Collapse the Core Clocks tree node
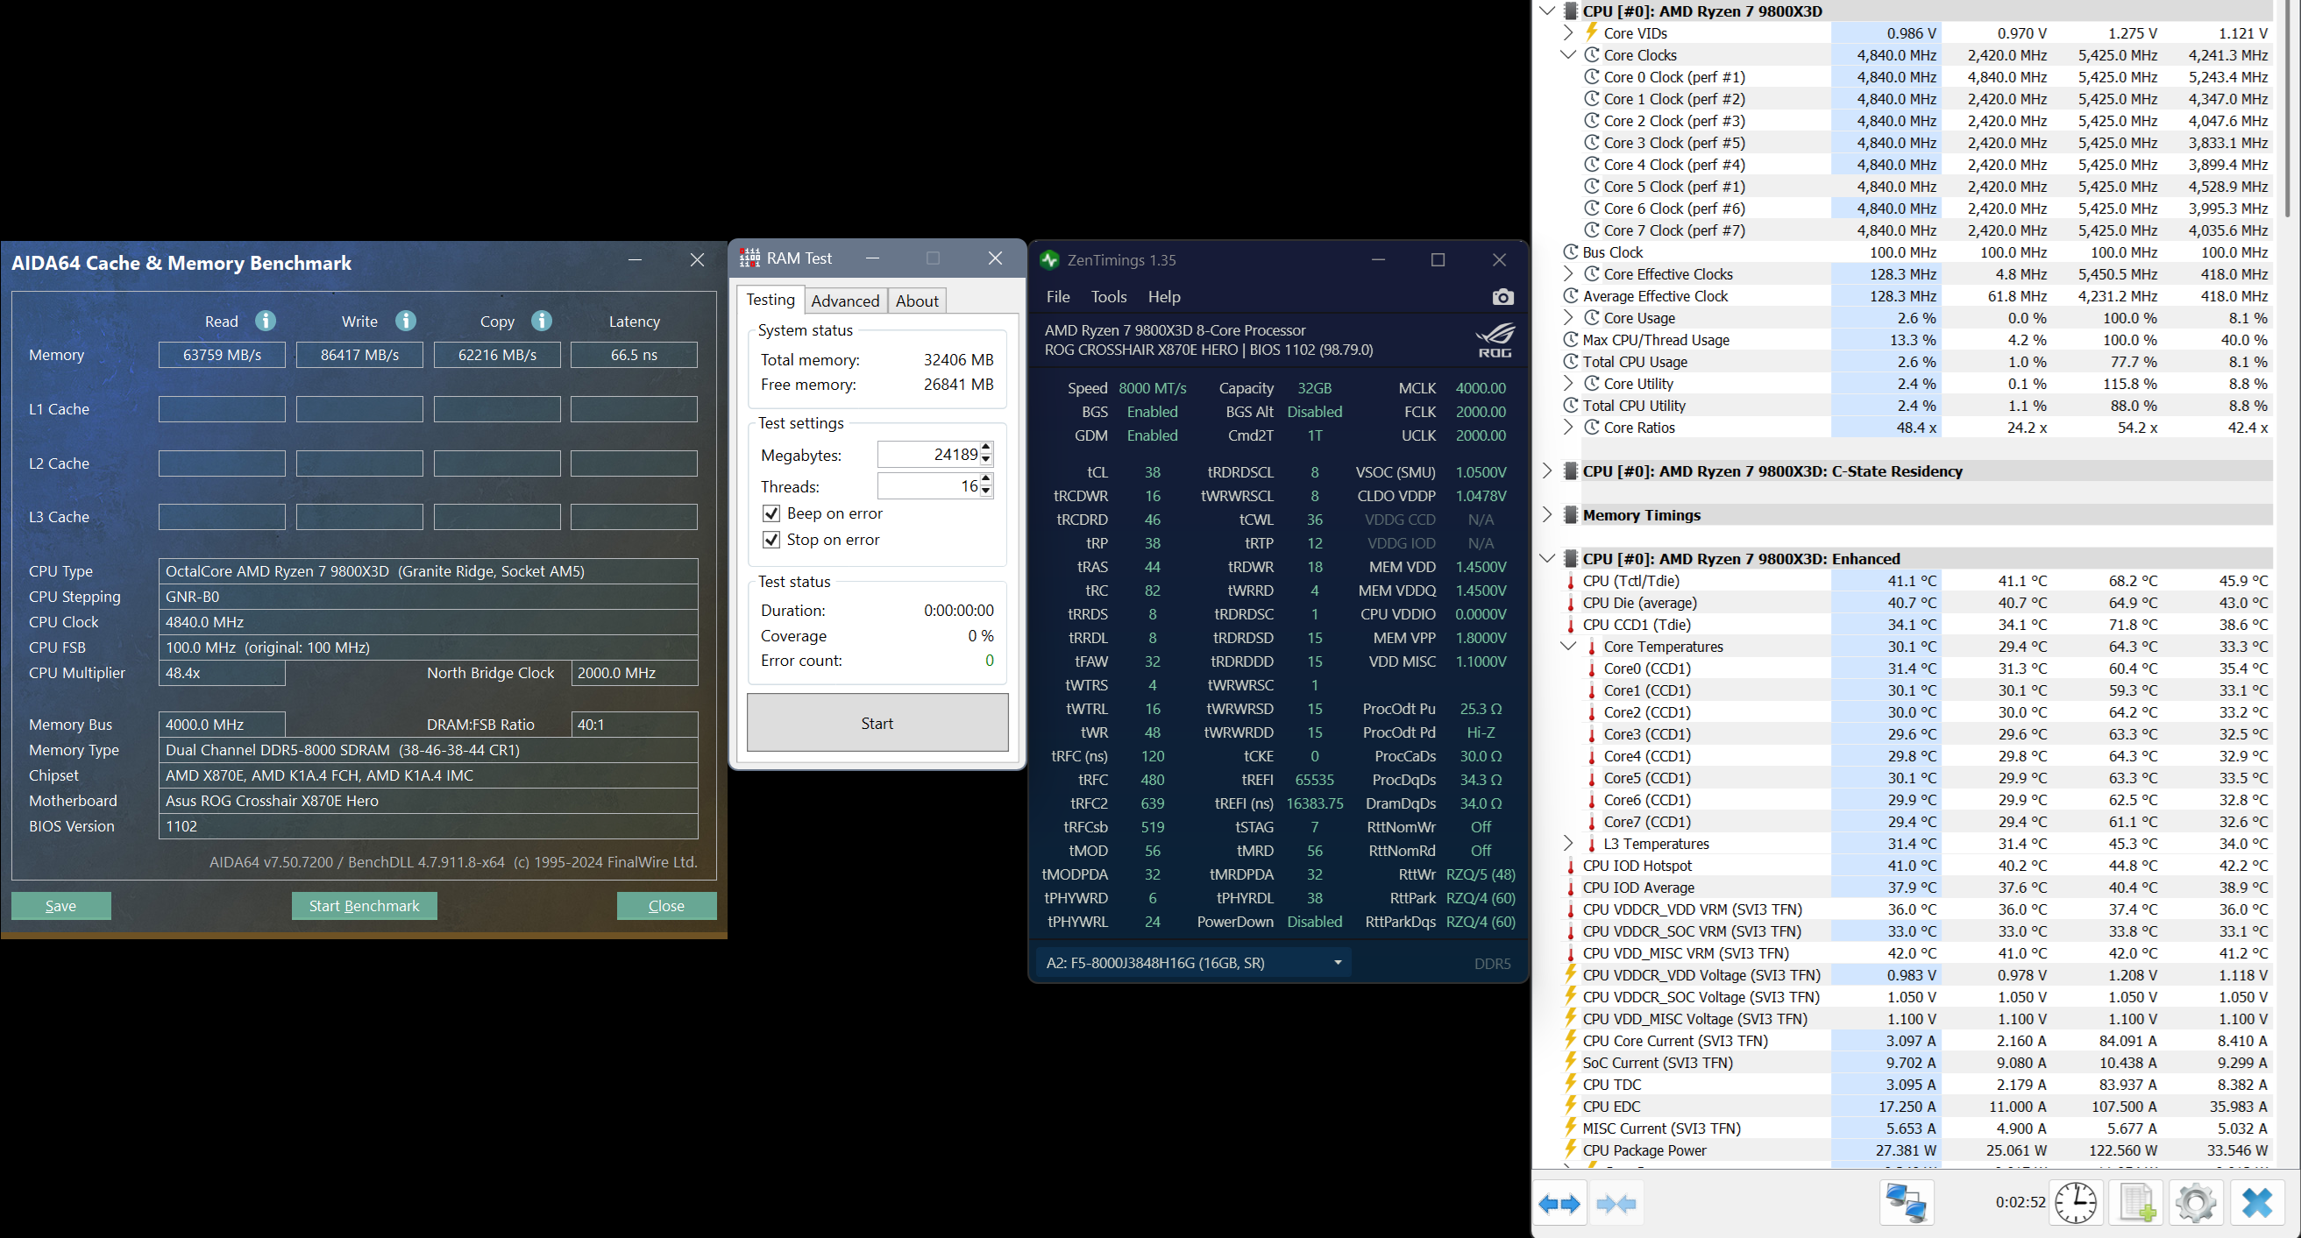 pyautogui.click(x=1567, y=55)
